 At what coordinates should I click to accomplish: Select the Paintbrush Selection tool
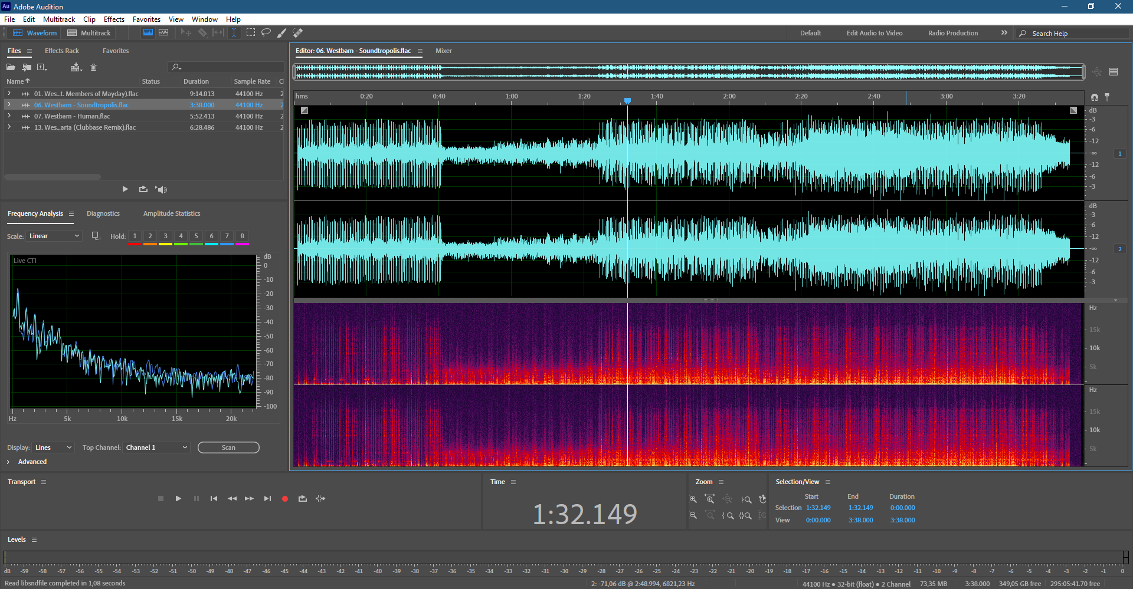coord(282,33)
